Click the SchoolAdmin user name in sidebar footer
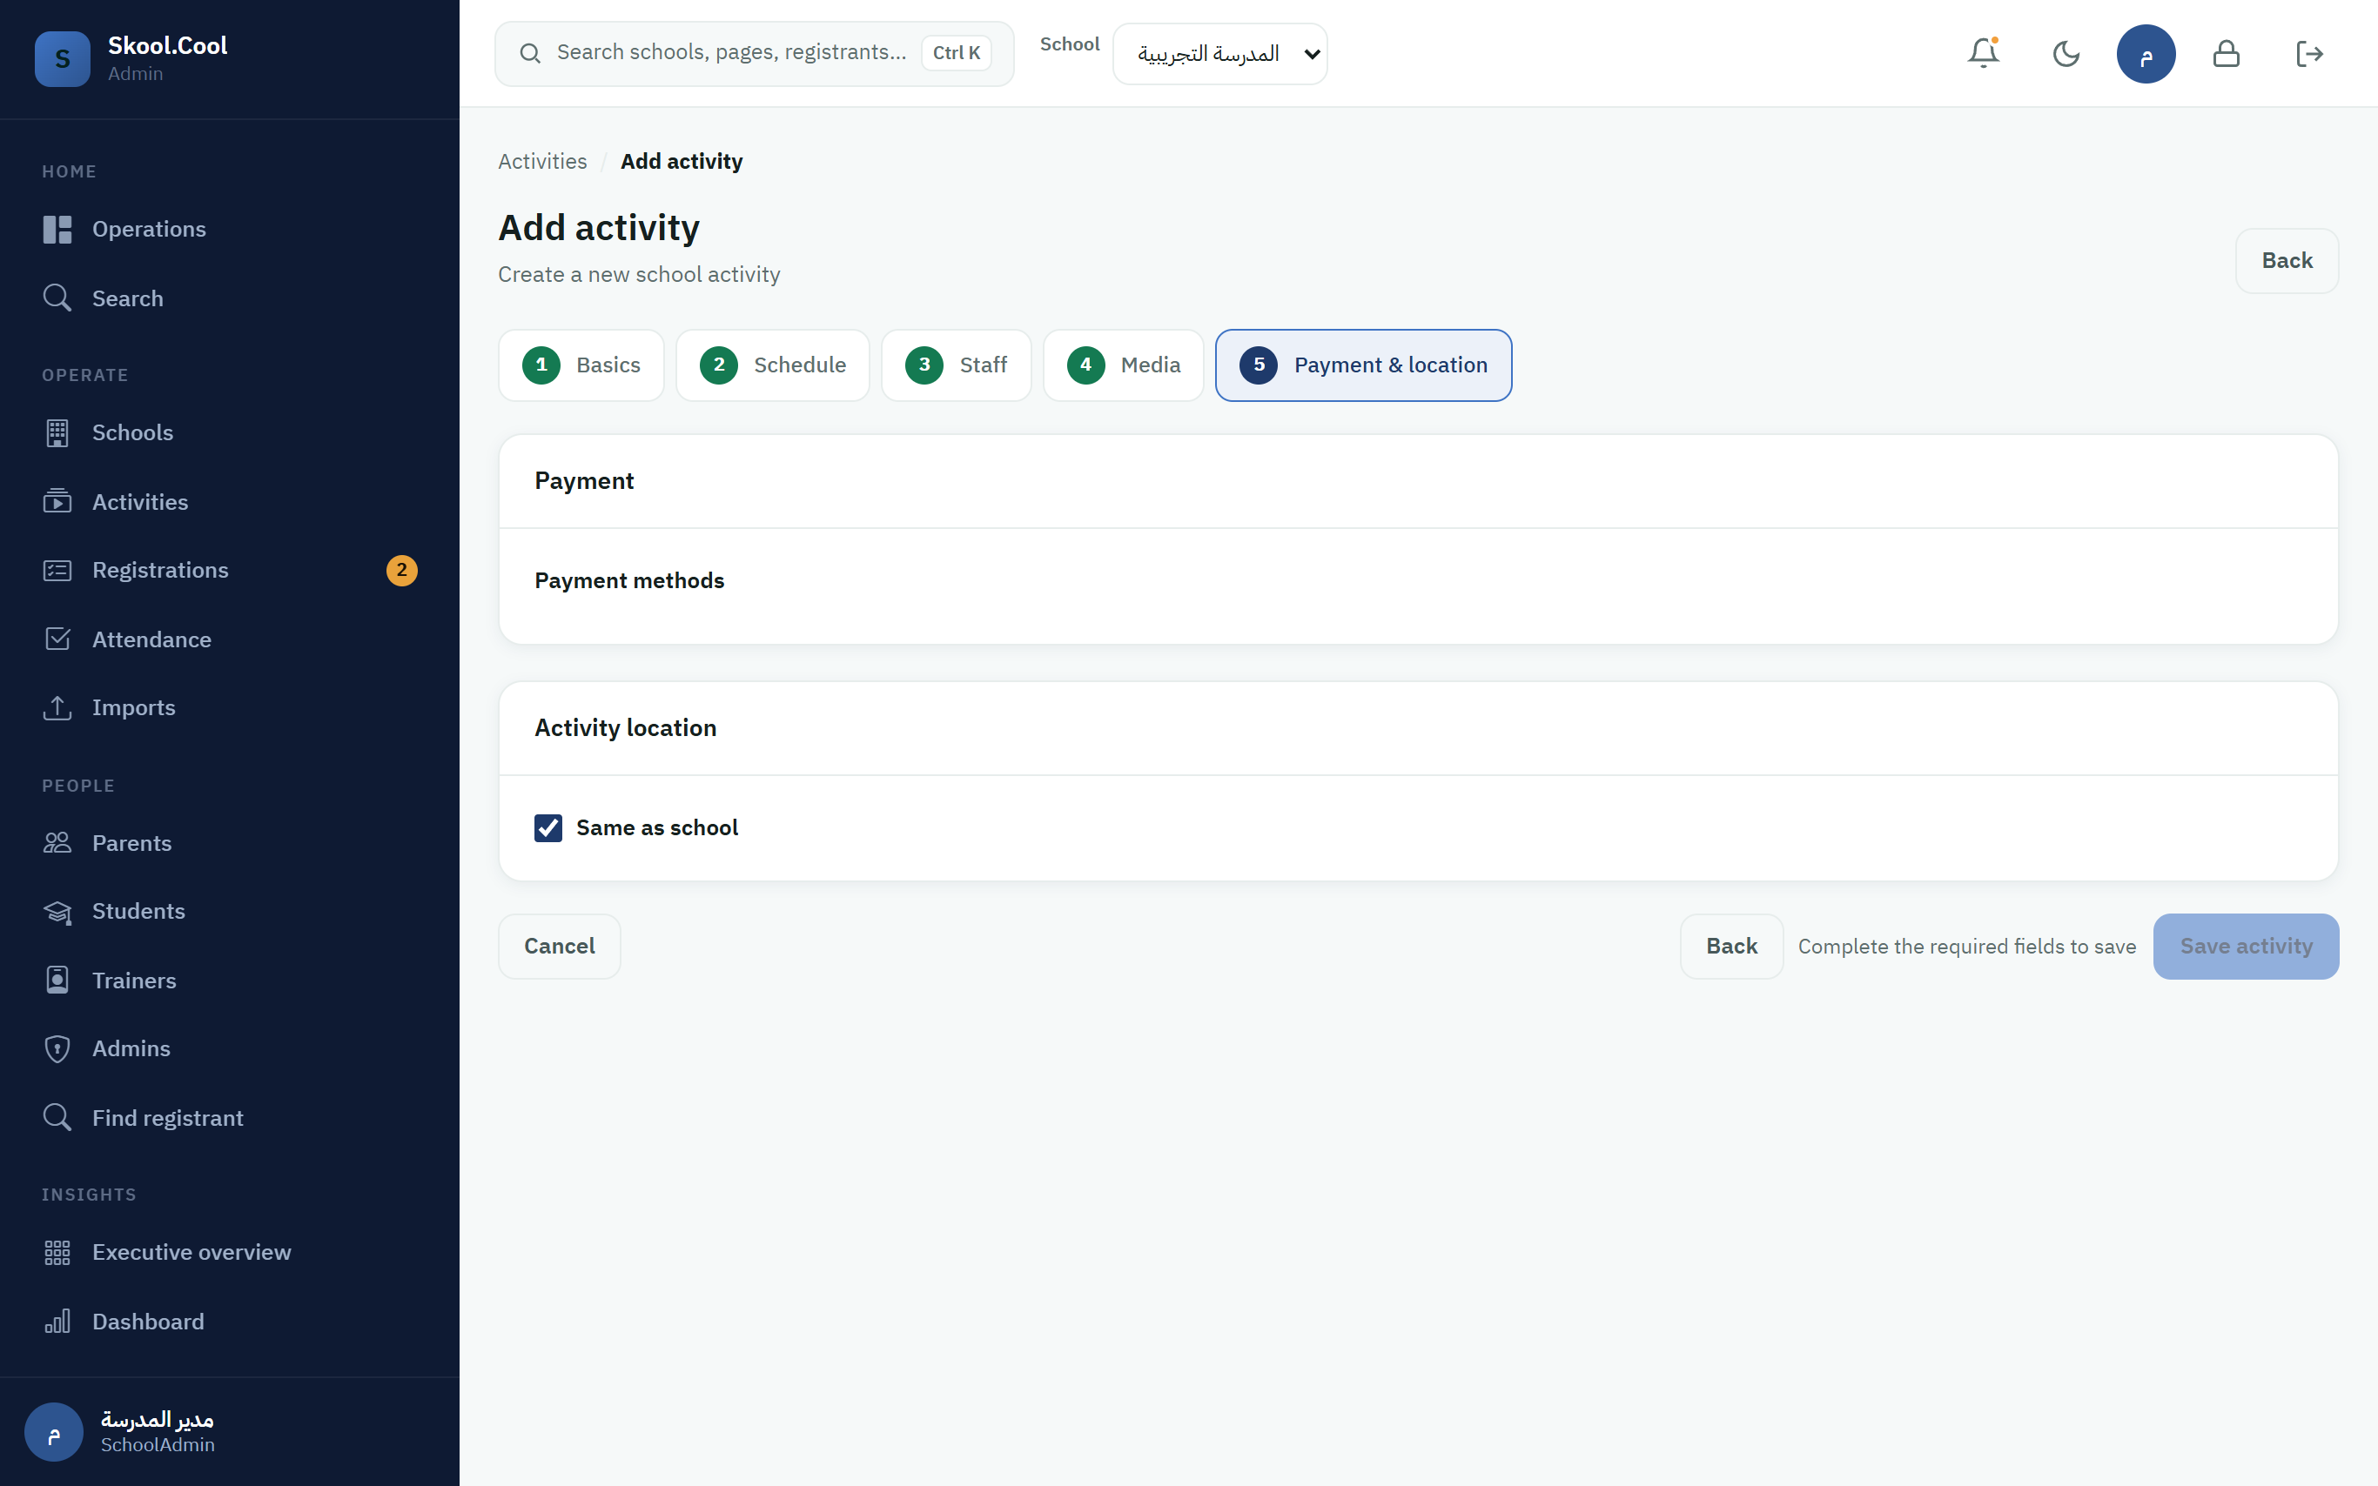Screen dimensions: 2378x1486 coord(158,1445)
